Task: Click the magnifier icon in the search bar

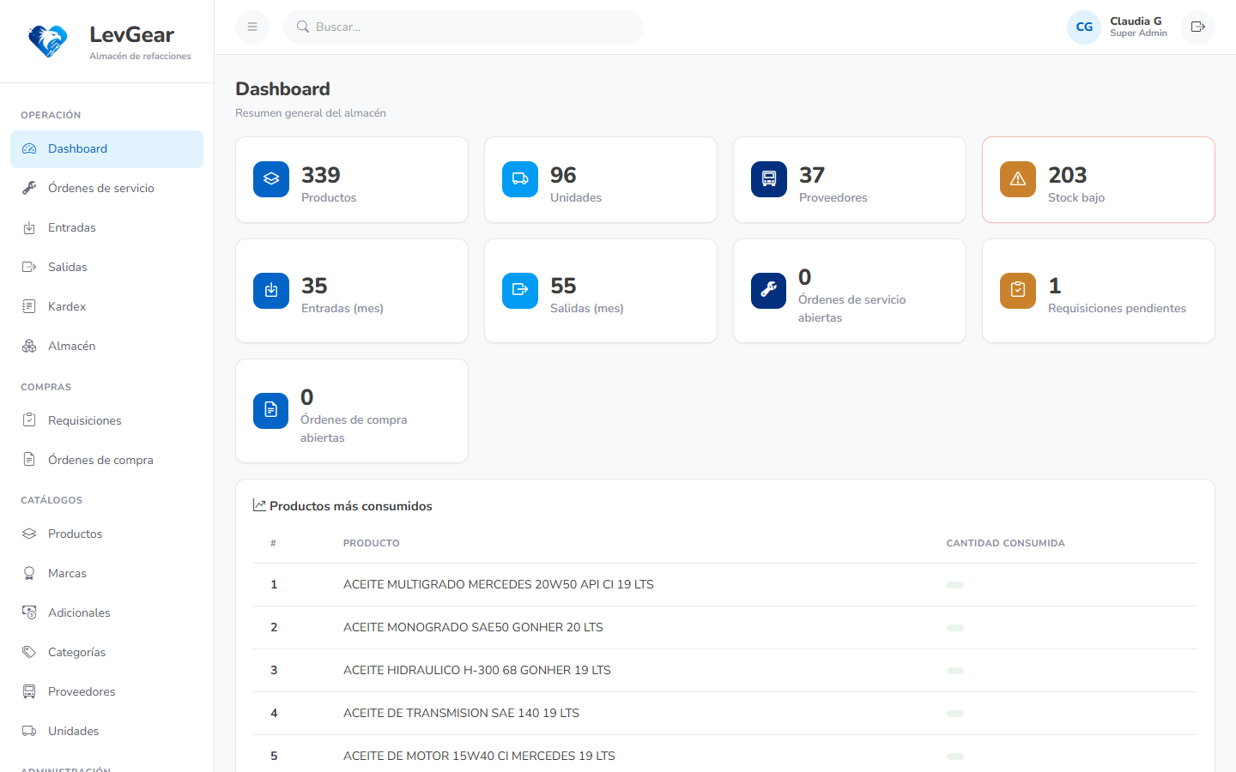Action: click(303, 27)
